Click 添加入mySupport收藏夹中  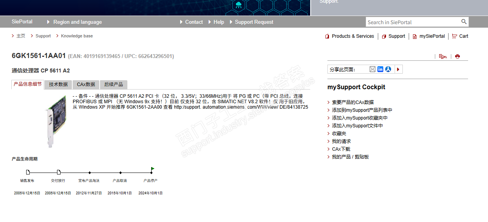[360, 118]
